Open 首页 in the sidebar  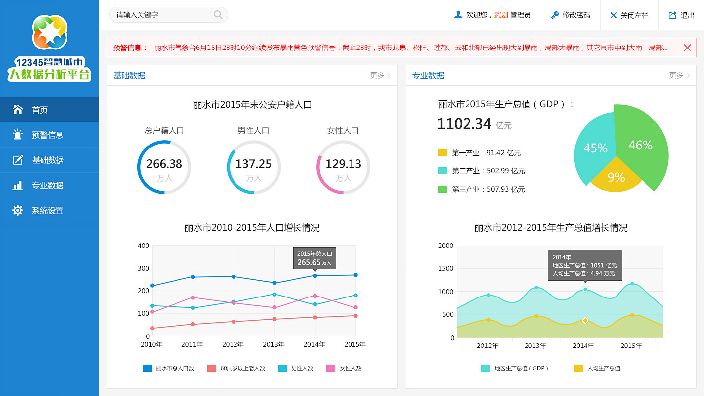click(x=50, y=109)
